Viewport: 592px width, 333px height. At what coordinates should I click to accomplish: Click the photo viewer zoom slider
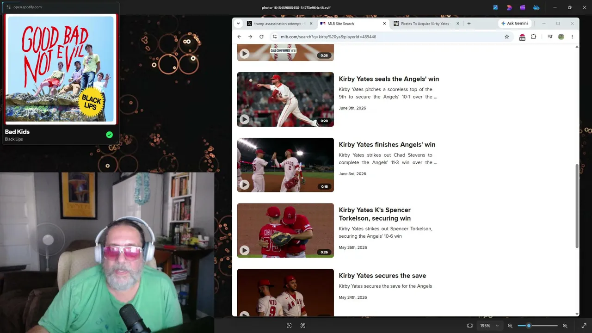[x=537, y=326]
